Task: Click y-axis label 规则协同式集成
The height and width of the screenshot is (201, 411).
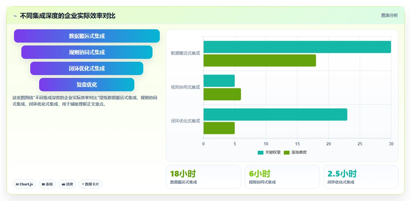Action: click(185, 87)
